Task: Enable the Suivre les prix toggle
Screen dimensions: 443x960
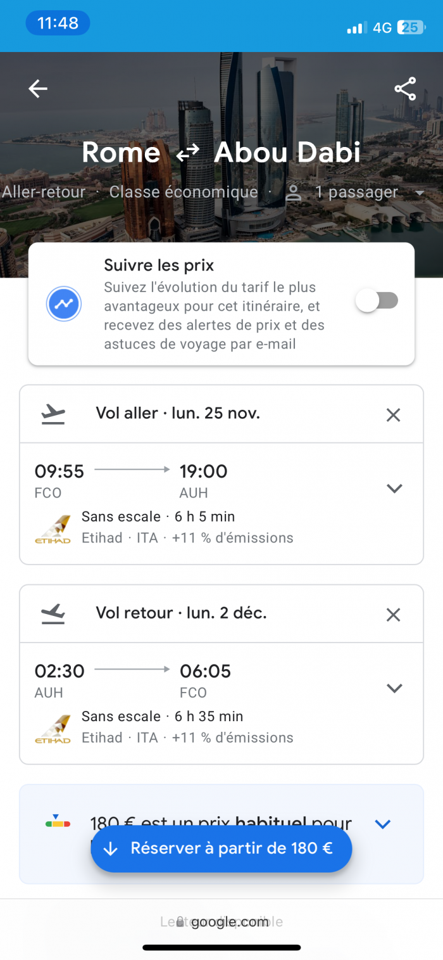Action: point(377,301)
